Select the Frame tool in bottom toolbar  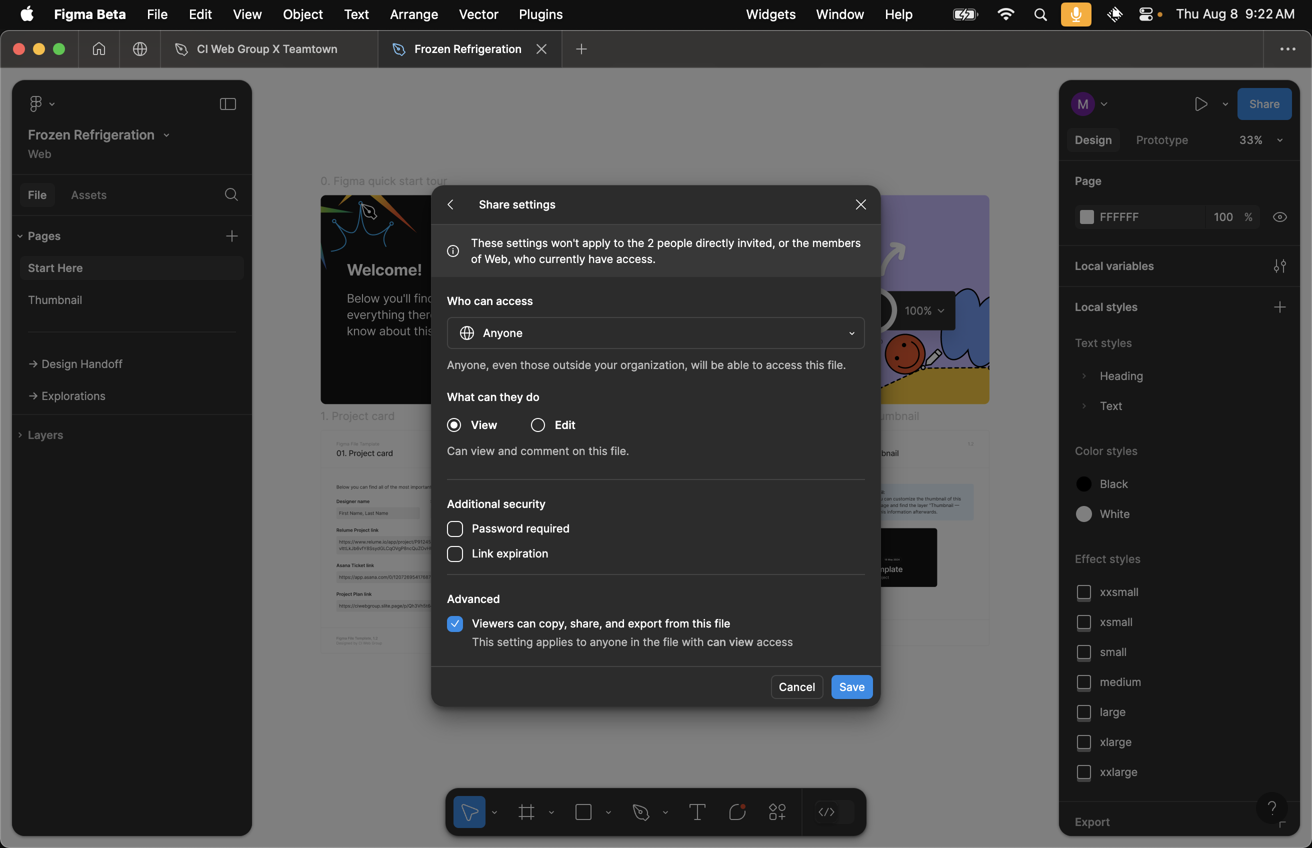pos(526,811)
